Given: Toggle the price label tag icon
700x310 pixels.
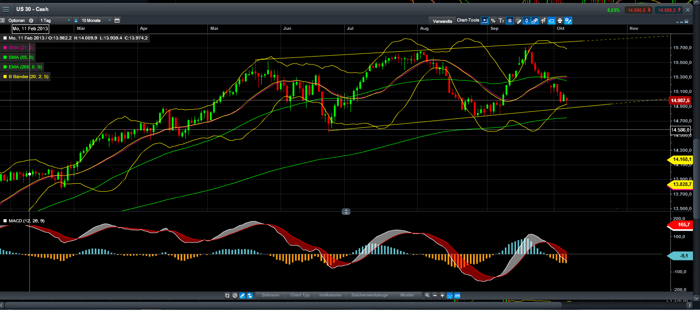Looking at the screenshot, I should [552, 21].
